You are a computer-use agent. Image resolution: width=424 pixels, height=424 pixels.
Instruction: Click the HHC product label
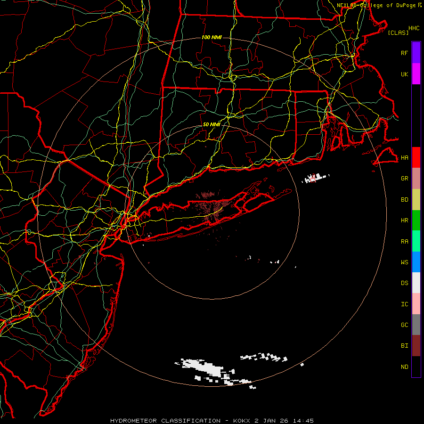414,28
